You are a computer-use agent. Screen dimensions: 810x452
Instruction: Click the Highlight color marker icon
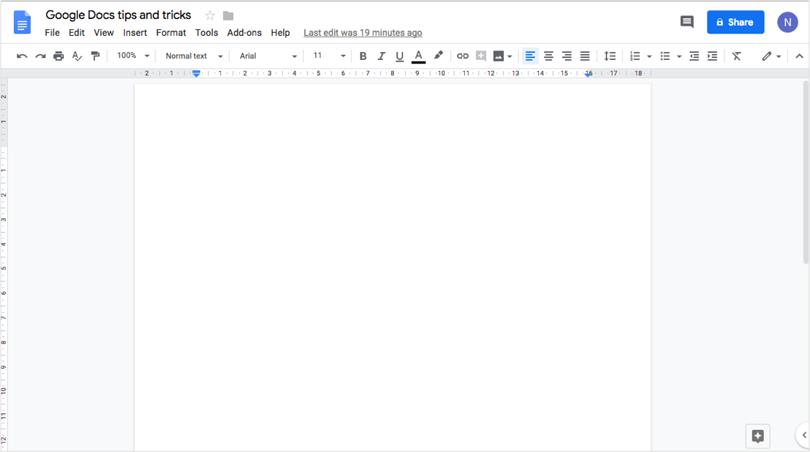point(438,56)
